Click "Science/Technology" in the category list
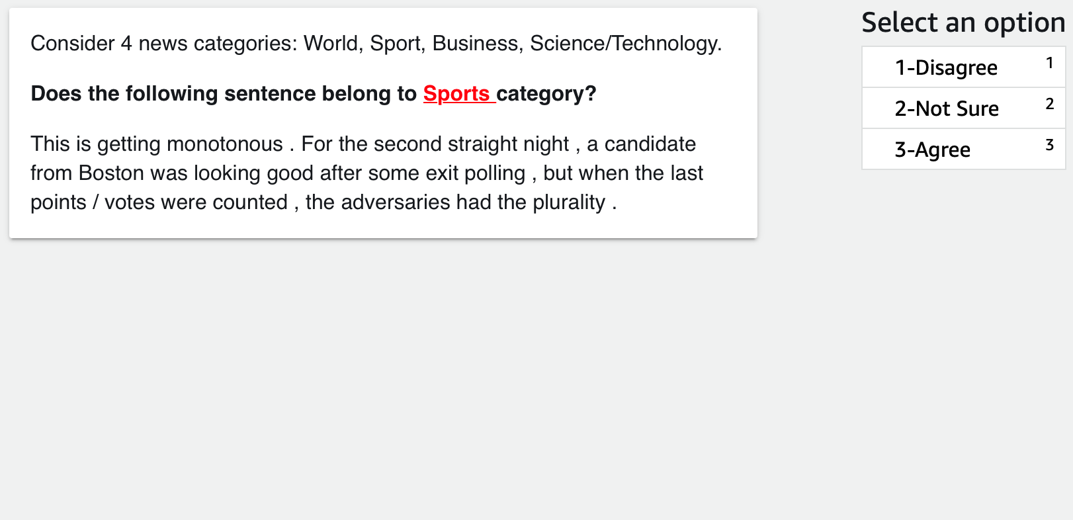 coord(624,44)
